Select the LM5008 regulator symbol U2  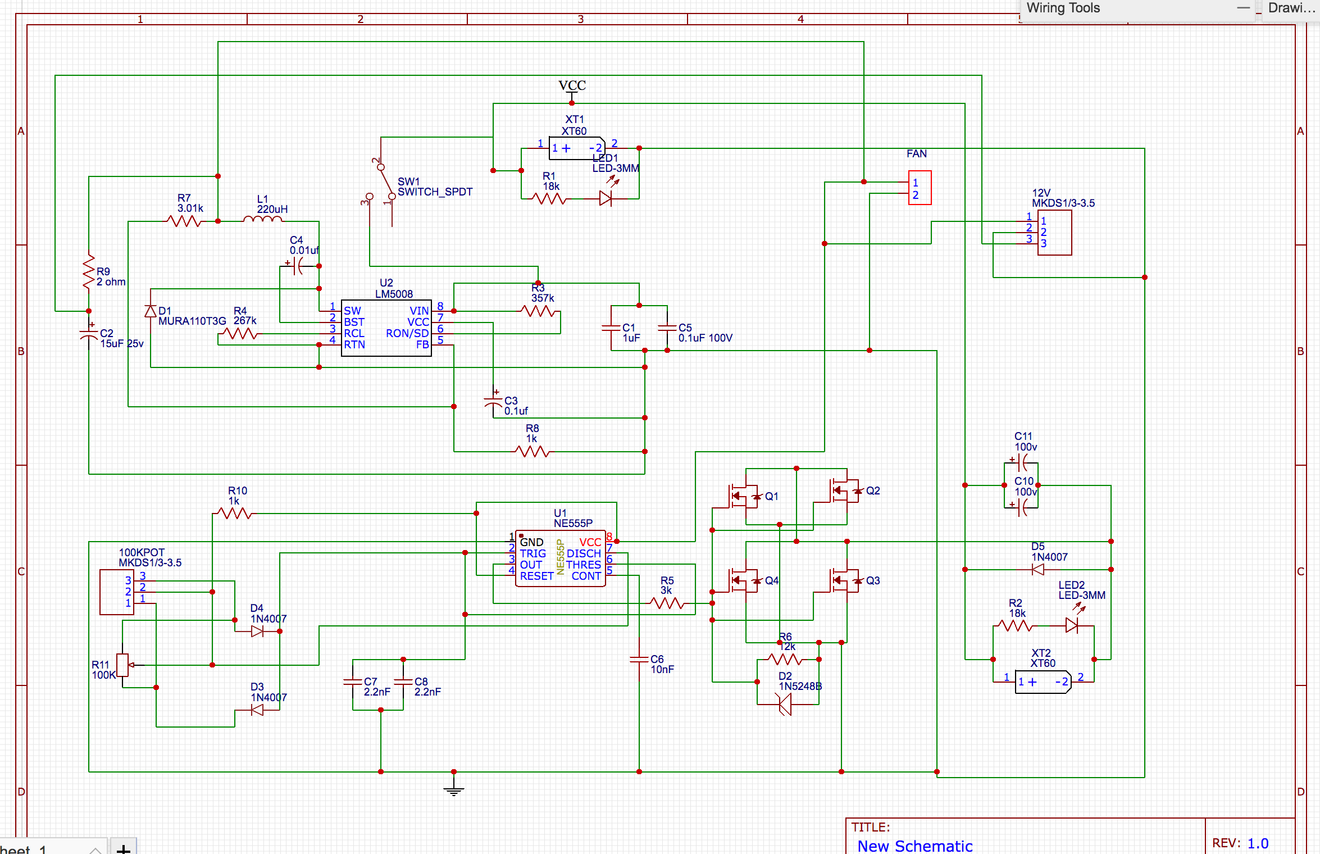click(x=385, y=328)
